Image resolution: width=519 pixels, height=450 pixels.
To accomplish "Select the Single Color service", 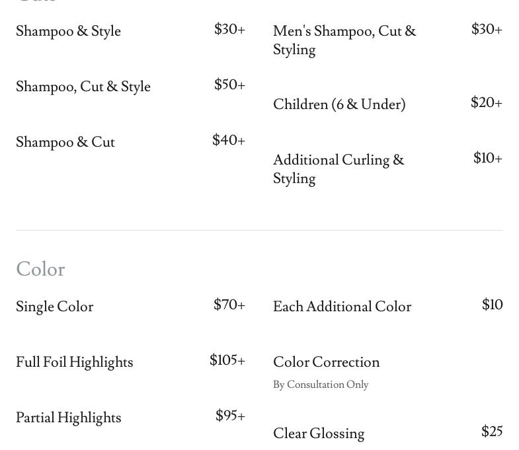I will tap(55, 307).
